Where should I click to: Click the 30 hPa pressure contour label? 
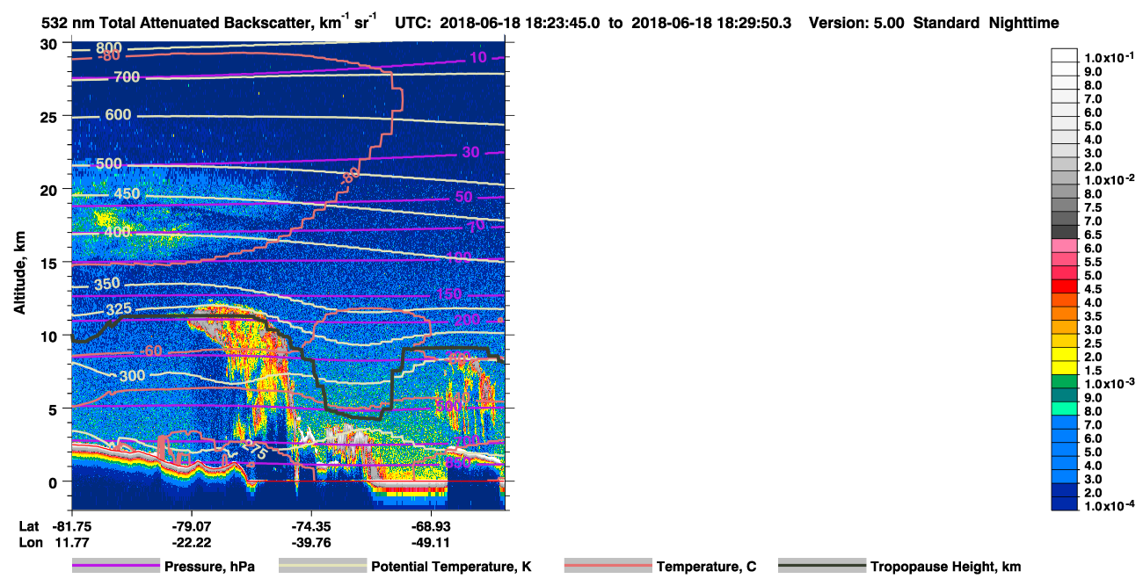[470, 152]
